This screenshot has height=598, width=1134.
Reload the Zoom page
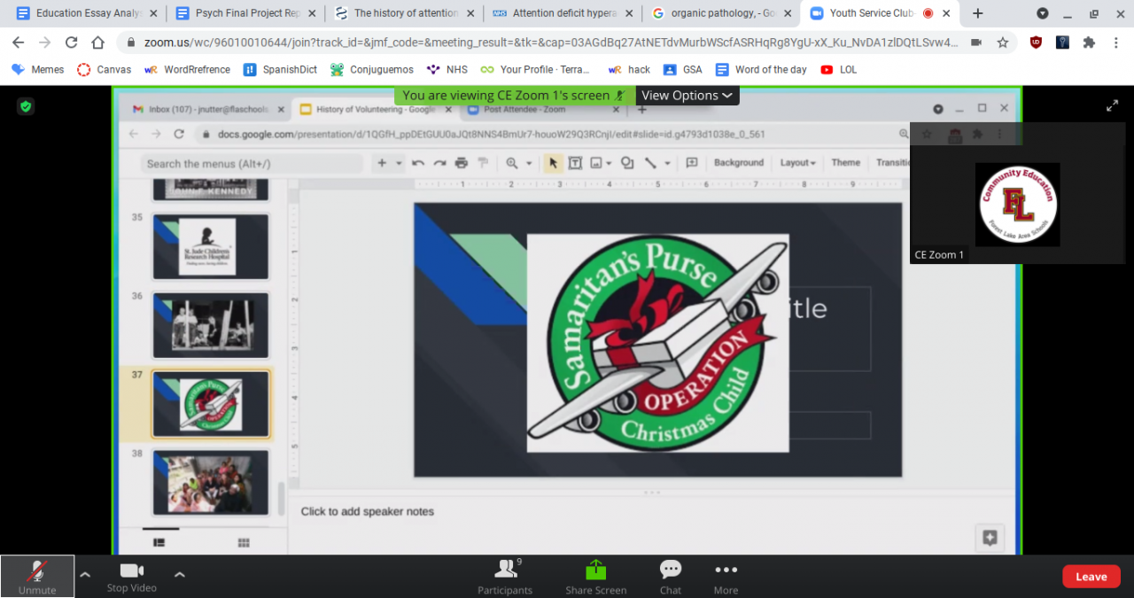72,43
